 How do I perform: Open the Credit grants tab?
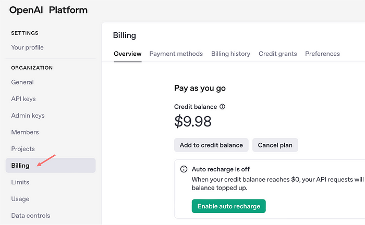coord(278,54)
